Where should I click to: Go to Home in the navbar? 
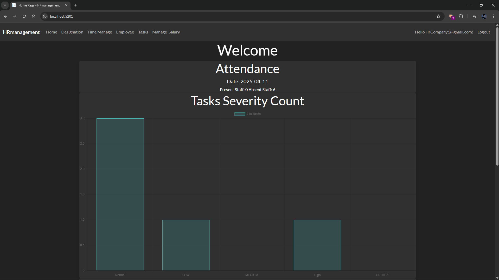tap(52, 32)
